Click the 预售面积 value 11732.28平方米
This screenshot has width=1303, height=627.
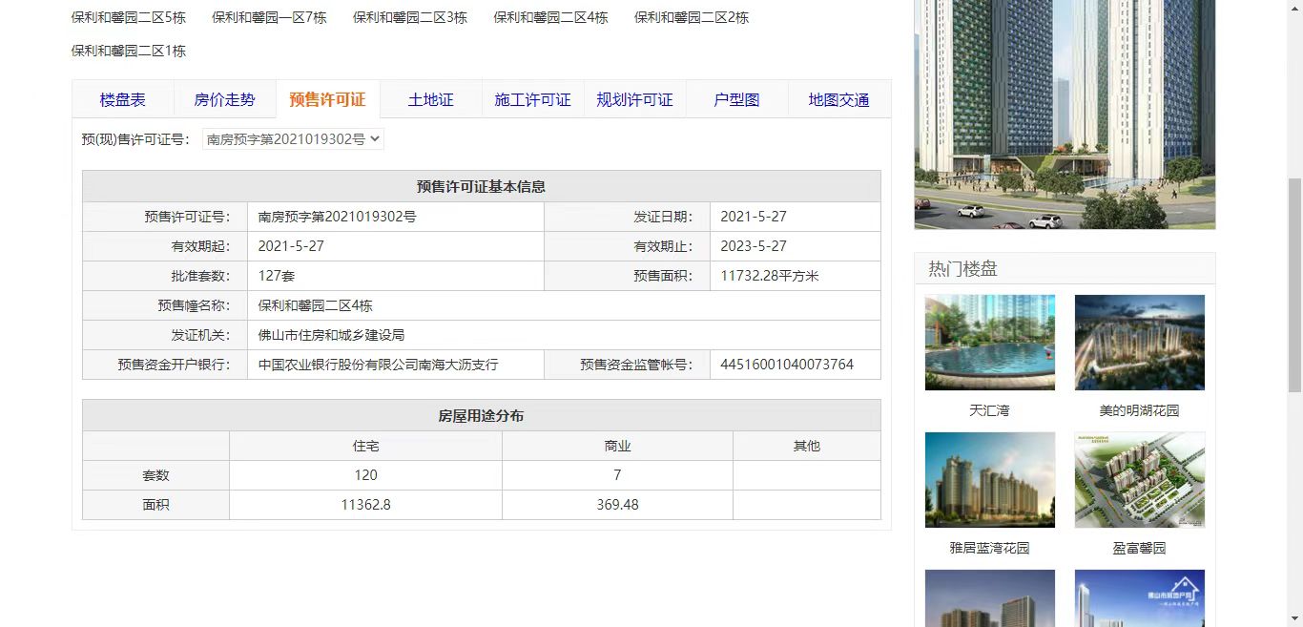coord(770,276)
